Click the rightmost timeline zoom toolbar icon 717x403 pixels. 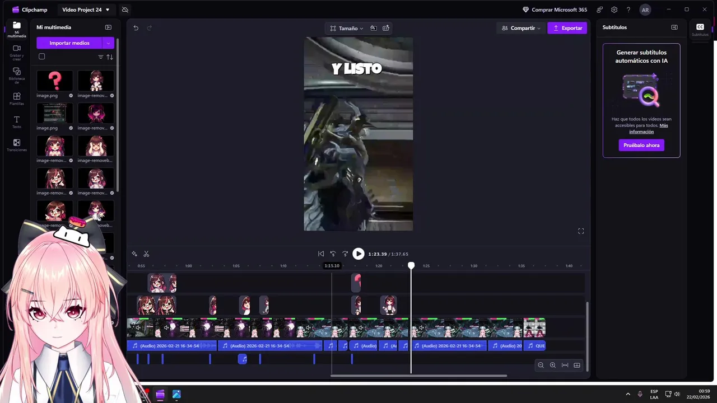pyautogui.click(x=577, y=365)
